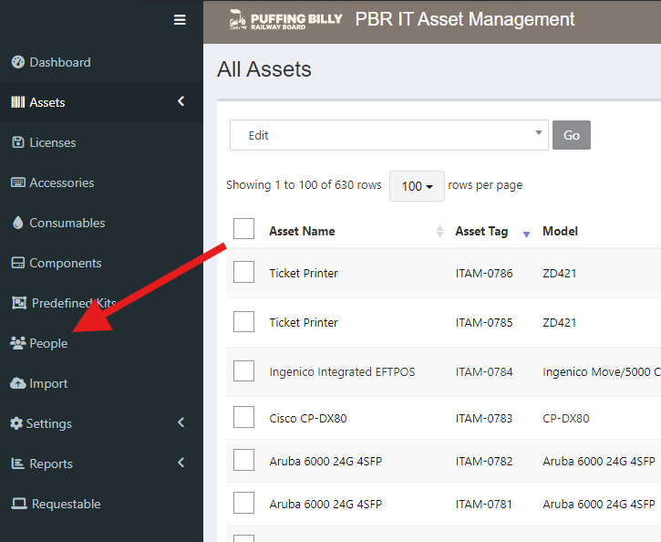
Task: Click the People group icon
Action: pyautogui.click(x=17, y=343)
